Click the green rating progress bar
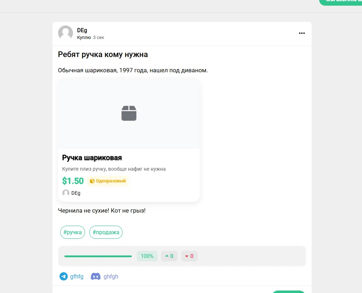This screenshot has width=362, height=293. (x=98, y=256)
